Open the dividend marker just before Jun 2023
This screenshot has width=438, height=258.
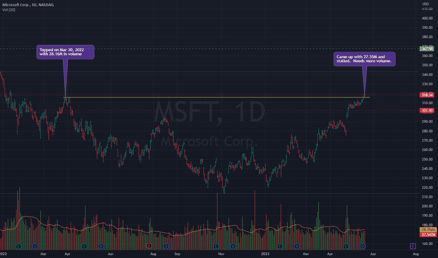(x=363, y=246)
